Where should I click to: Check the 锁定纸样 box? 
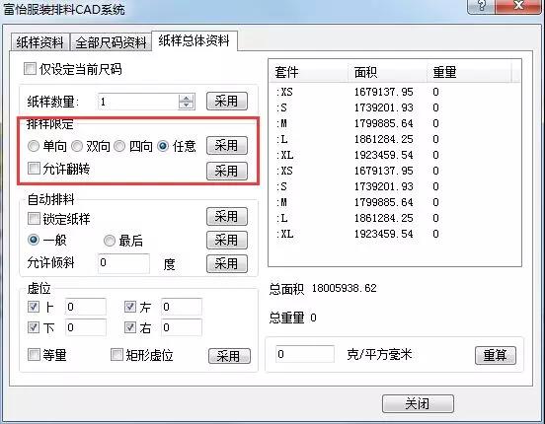click(x=34, y=219)
